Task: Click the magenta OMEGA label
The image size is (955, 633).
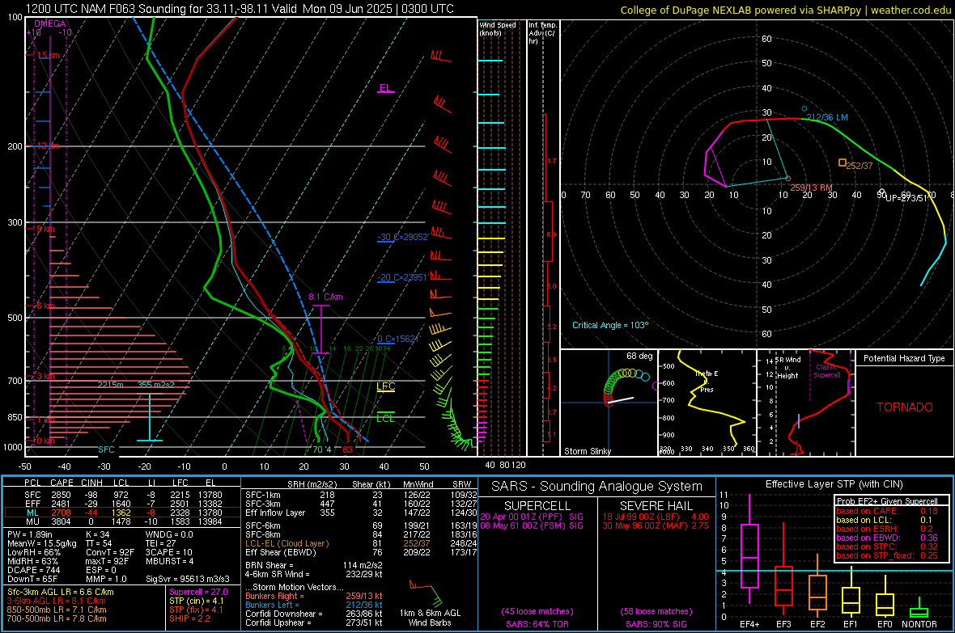Action: [50, 23]
